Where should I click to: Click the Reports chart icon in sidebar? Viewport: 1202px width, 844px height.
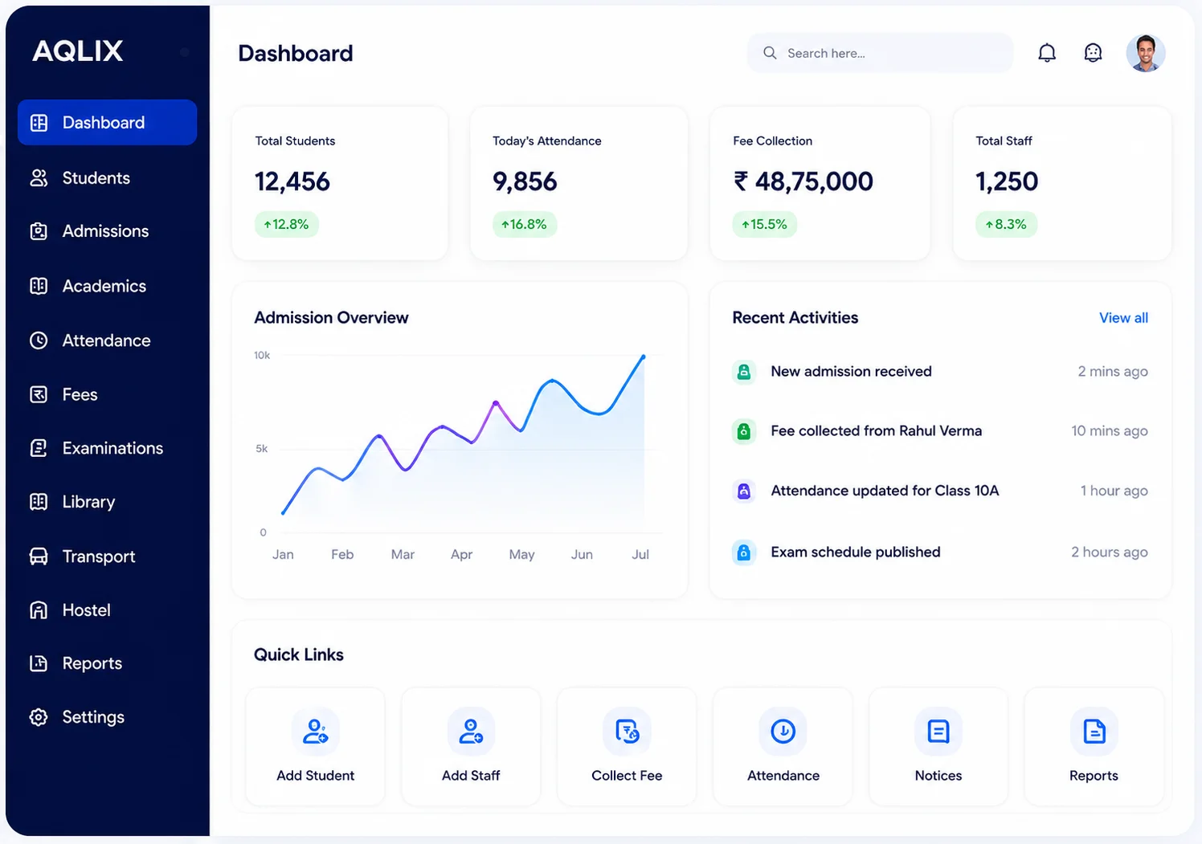(39, 663)
